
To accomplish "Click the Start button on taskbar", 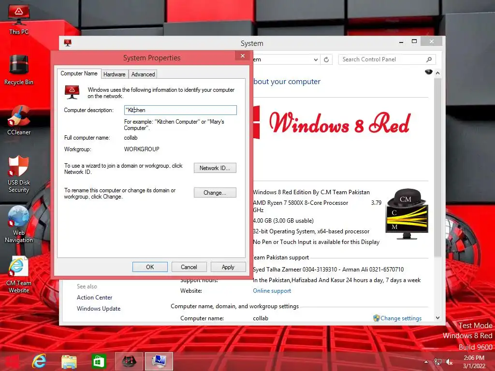I will [12, 361].
